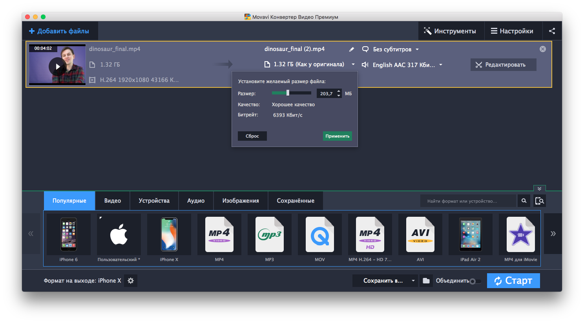Decrease the file size stepper value

coord(339,96)
